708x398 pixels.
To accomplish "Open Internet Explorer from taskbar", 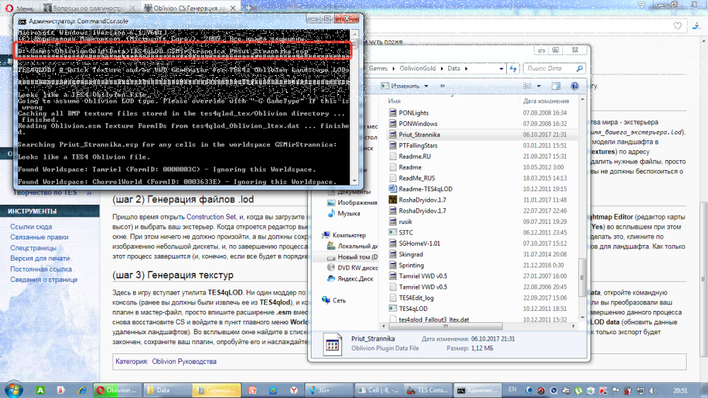I will [82, 390].
